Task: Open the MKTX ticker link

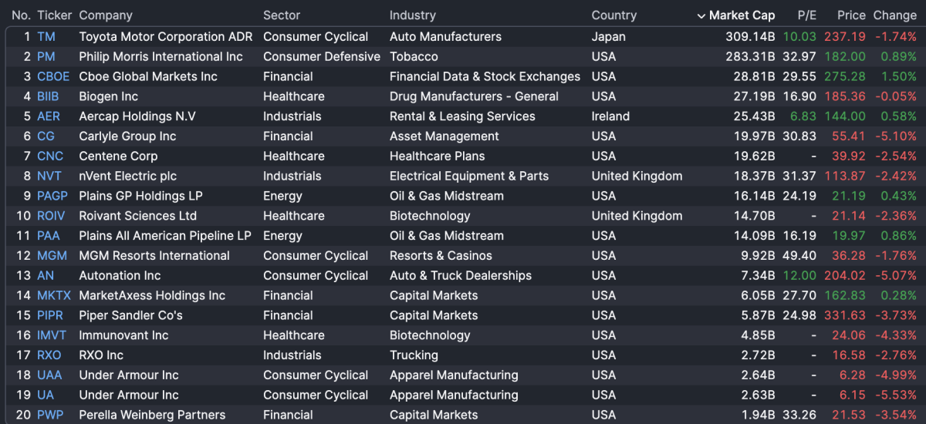Action: point(54,296)
